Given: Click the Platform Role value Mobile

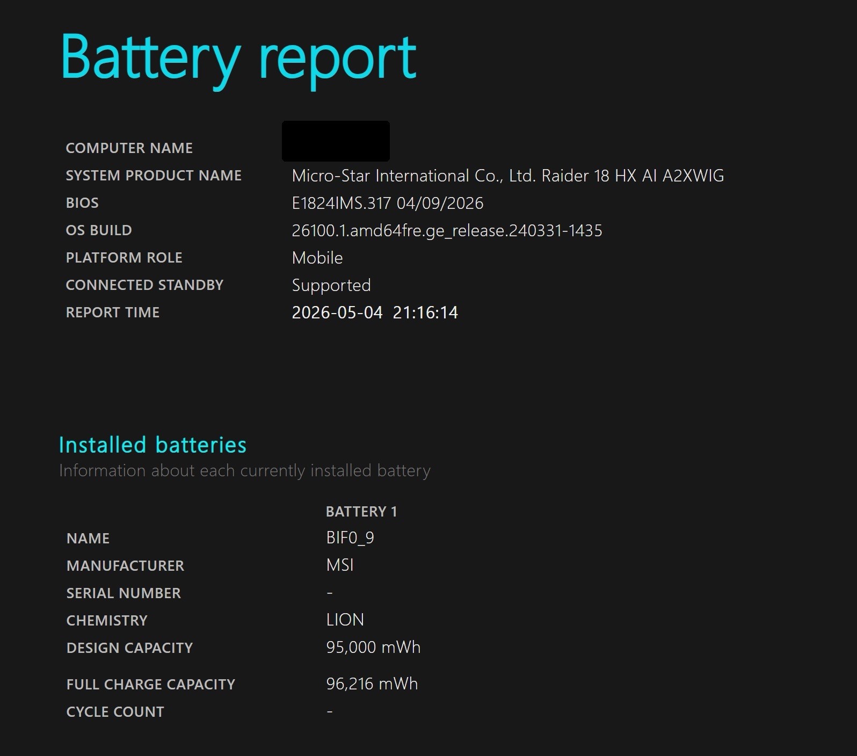Looking at the screenshot, I should [x=317, y=258].
